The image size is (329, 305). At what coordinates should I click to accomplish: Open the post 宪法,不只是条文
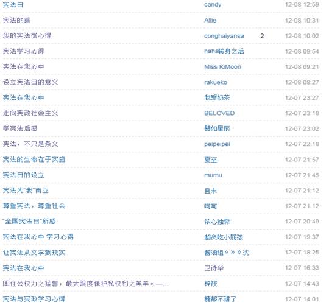click(x=30, y=144)
